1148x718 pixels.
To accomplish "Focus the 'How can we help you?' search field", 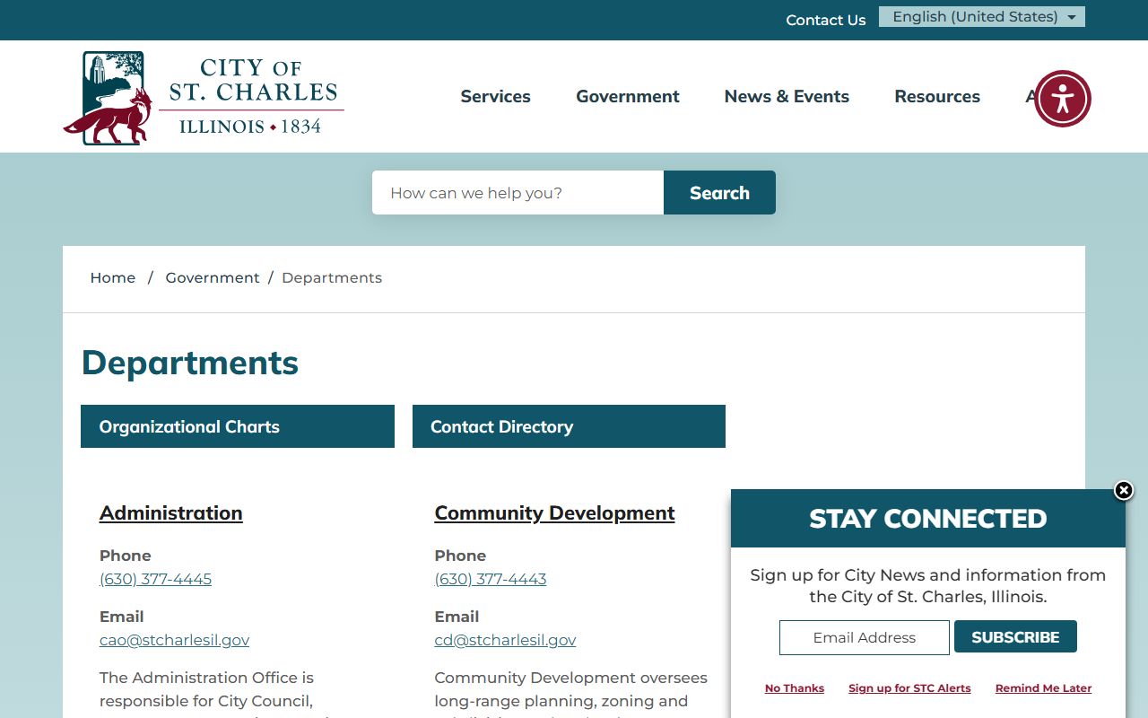I will pos(517,193).
